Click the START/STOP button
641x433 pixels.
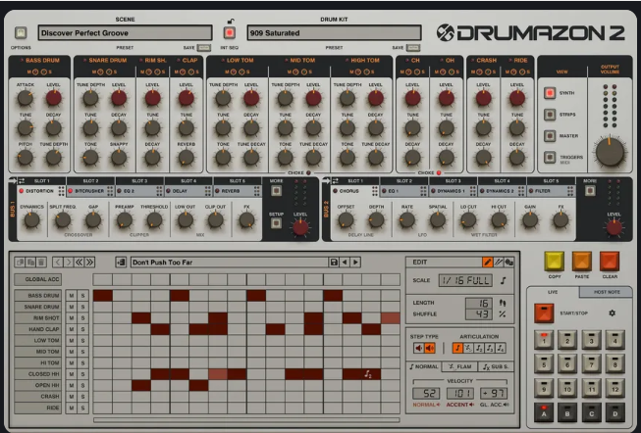tap(544, 313)
